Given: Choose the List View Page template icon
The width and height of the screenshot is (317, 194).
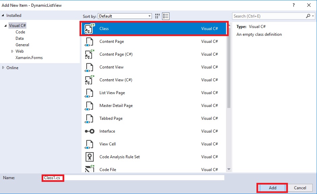Looking at the screenshot, I should 89,93.
